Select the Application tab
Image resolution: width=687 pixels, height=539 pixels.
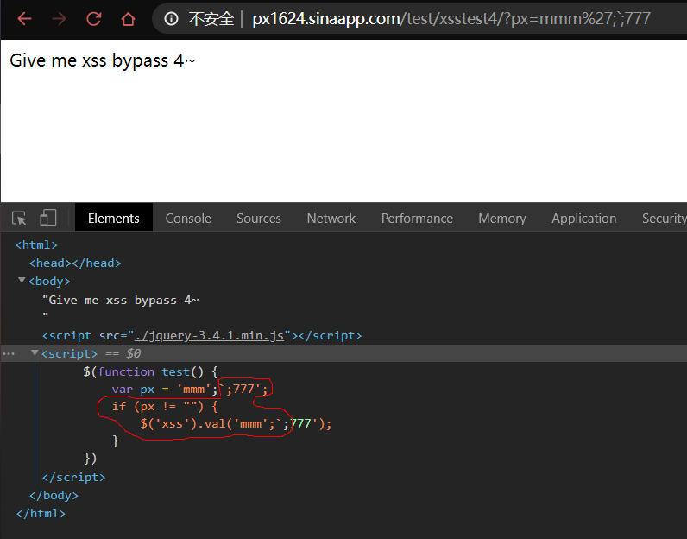pyautogui.click(x=583, y=219)
